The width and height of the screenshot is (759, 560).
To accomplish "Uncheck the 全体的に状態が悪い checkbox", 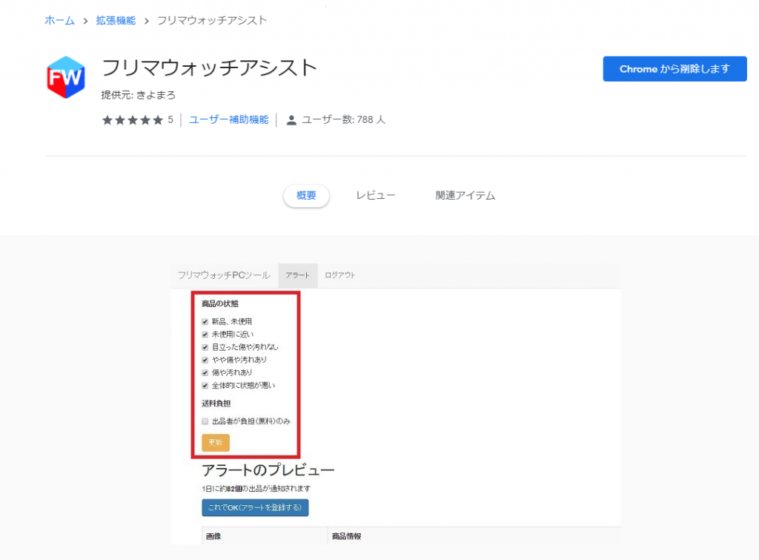I will coord(205,386).
